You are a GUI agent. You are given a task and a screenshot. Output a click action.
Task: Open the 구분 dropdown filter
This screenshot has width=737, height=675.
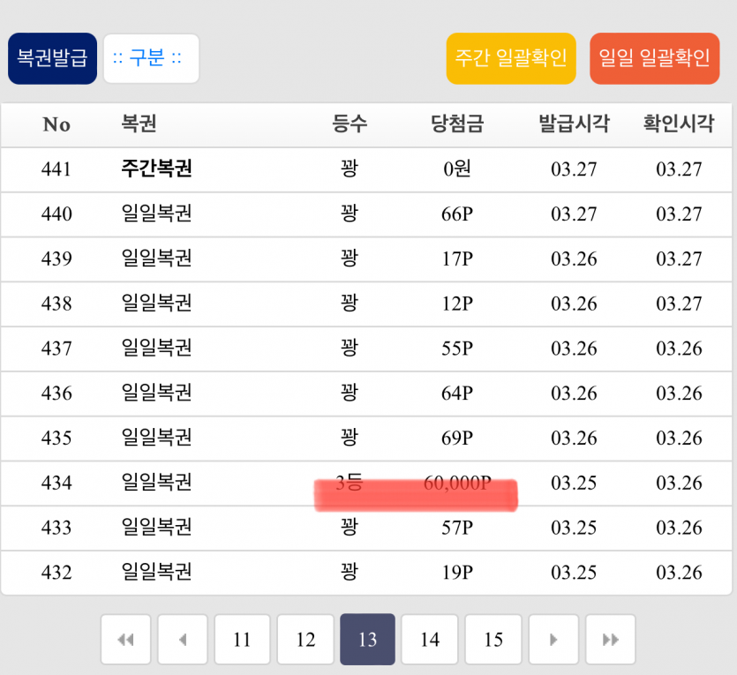[151, 59]
